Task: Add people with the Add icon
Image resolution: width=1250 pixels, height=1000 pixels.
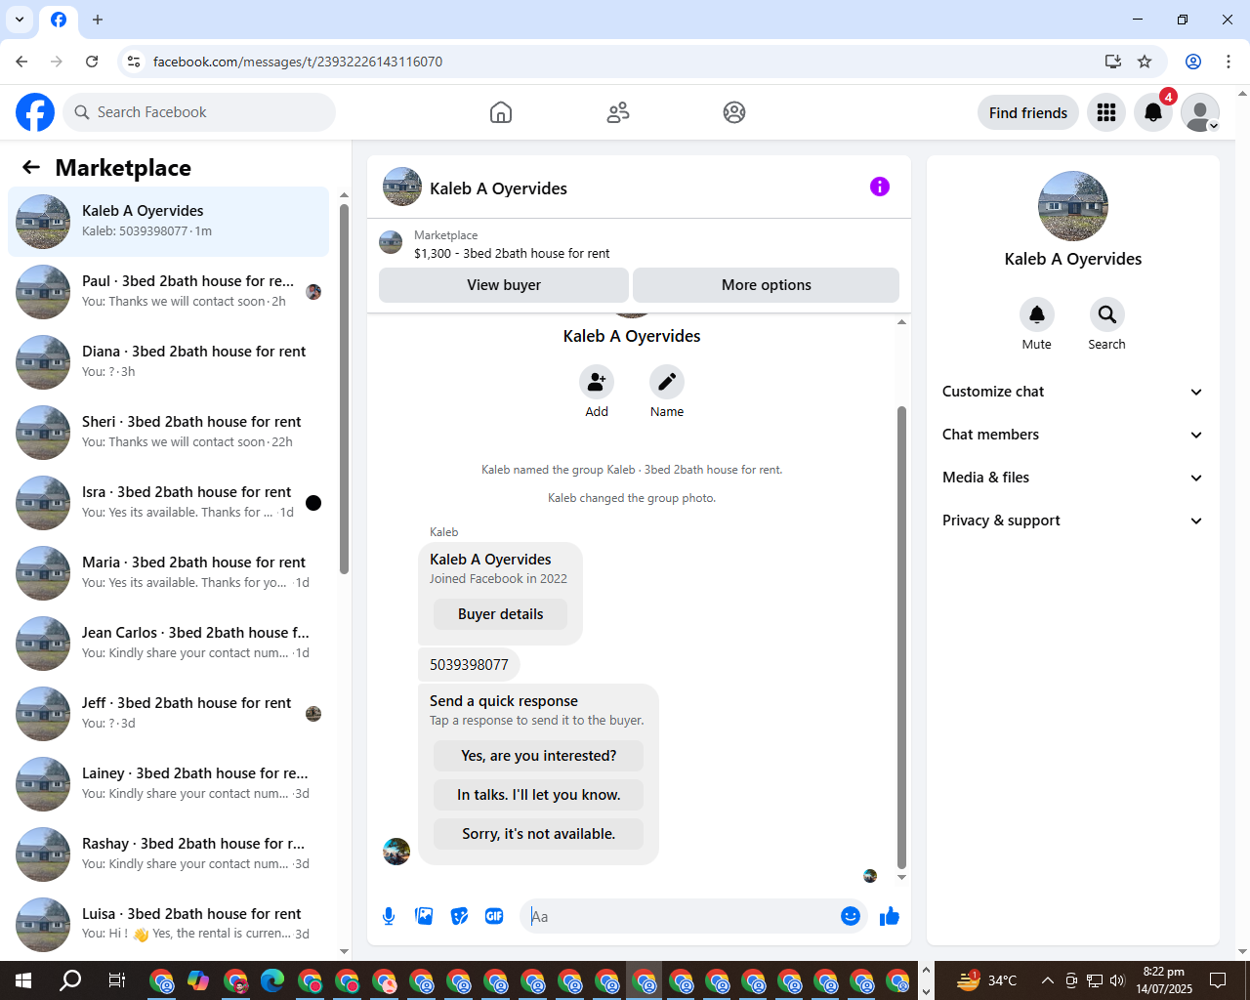Action: coord(597,382)
